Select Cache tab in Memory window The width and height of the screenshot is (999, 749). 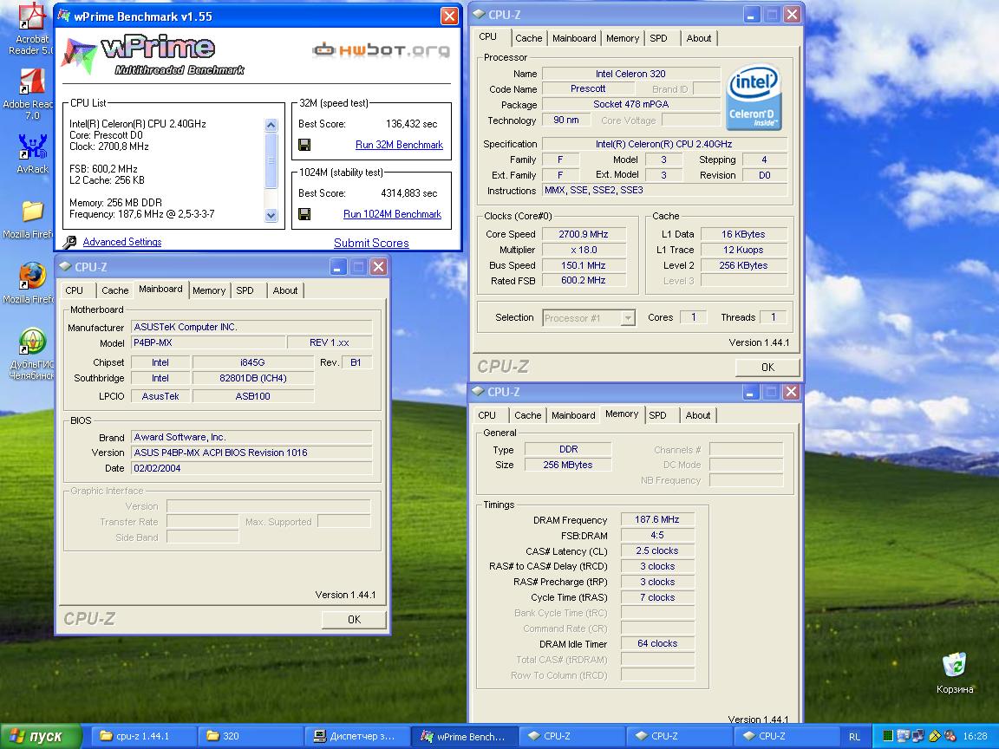tap(527, 415)
